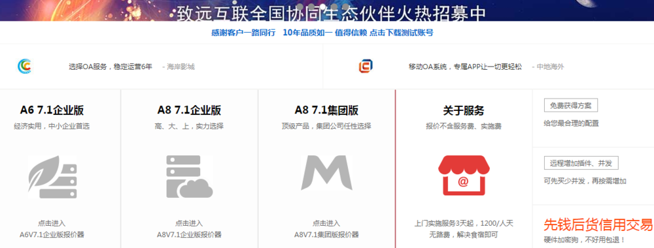Click the text 无路费，解决食宿即可
Image resolution: width=654 pixels, height=248 pixels.
coord(464,234)
